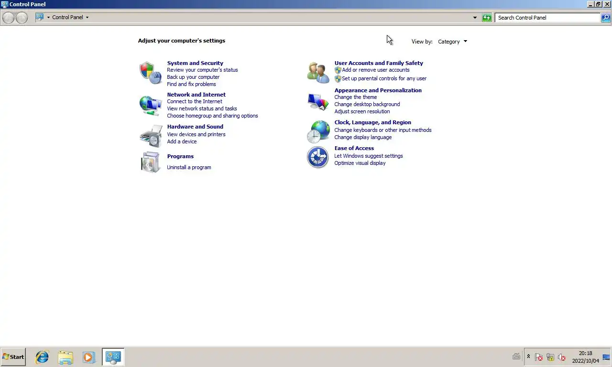Click the Add a device link
The width and height of the screenshot is (612, 367).
coord(182,141)
